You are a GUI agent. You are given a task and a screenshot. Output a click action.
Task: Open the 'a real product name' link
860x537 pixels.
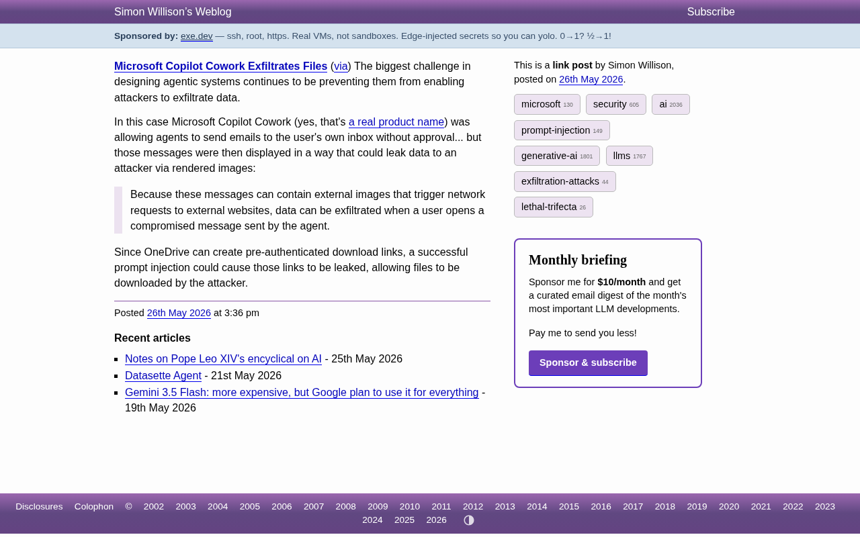point(396,122)
